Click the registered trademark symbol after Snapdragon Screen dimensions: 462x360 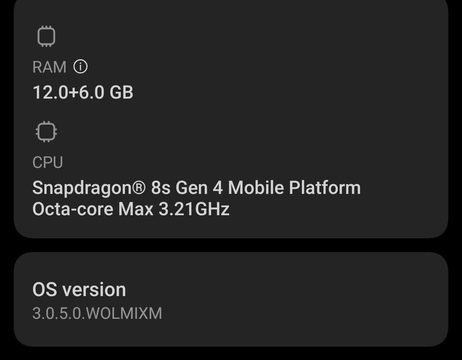click(138, 187)
